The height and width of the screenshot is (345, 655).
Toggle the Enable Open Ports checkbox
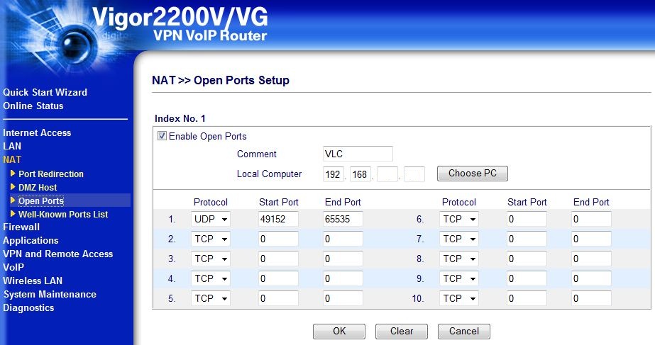[162, 135]
